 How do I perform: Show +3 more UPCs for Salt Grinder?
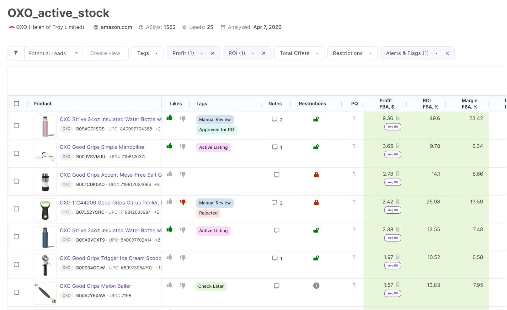(x=157, y=184)
